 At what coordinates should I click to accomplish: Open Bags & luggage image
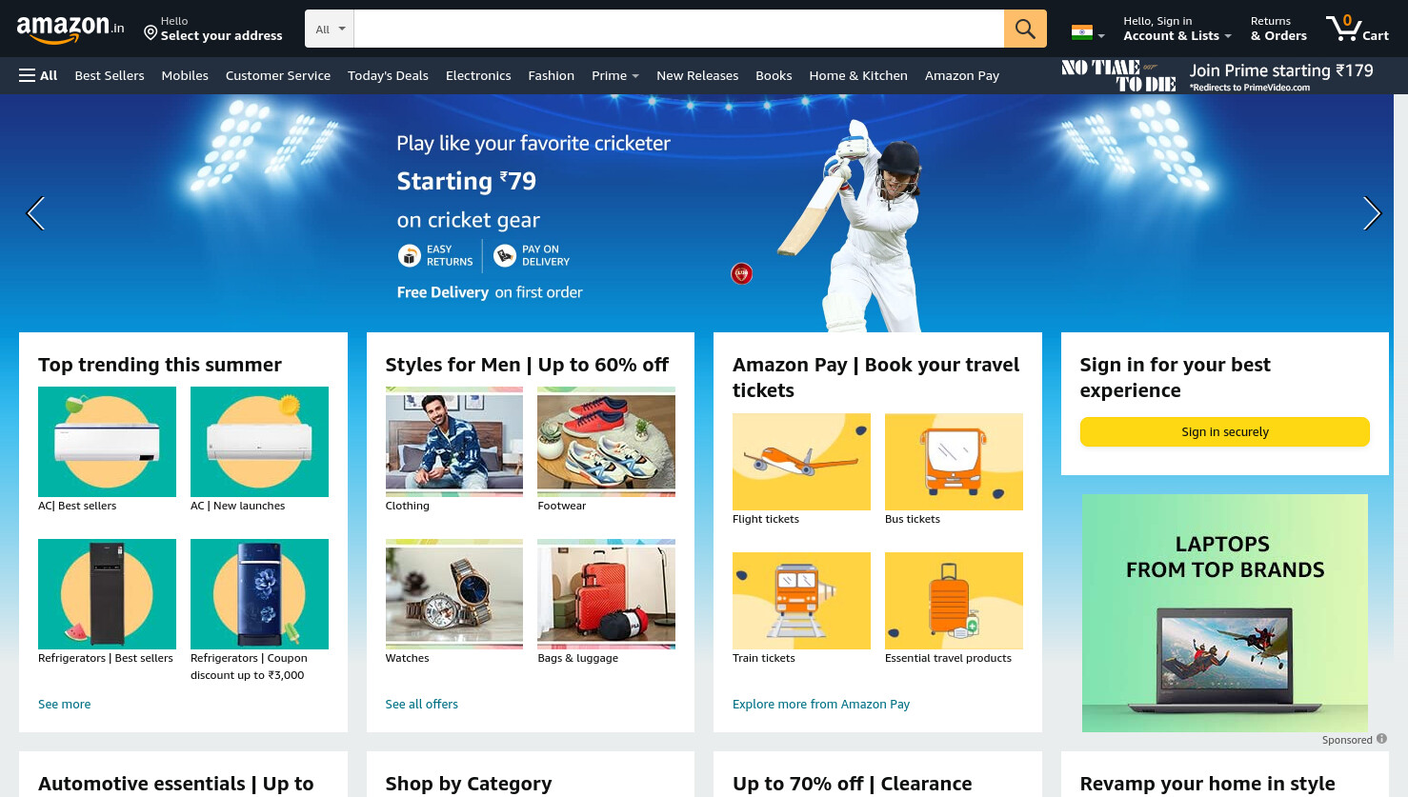click(606, 594)
